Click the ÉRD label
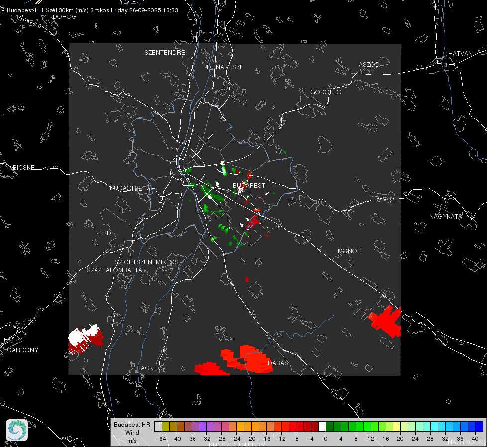The height and width of the screenshot is (447, 487). coord(104,233)
